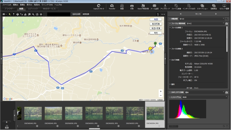Select the DSCN0051.JPG thumbnail
This screenshot has width=231, height=130.
94,113
